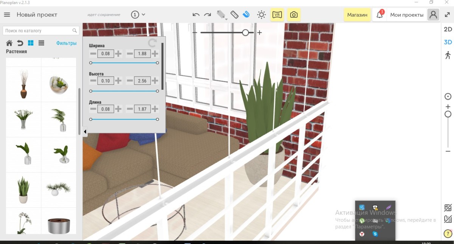
Task: Open Skype from the system tray popup
Action: click(375, 234)
